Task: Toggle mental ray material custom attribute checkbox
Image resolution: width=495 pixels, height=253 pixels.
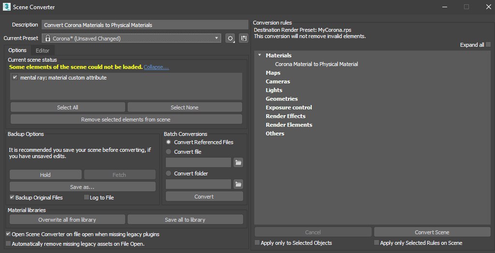Action: click(15, 77)
